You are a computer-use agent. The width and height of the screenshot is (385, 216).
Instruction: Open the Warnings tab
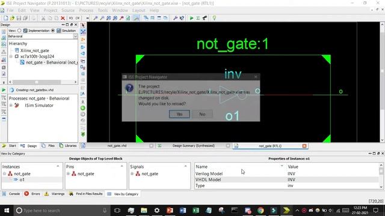point(55,194)
